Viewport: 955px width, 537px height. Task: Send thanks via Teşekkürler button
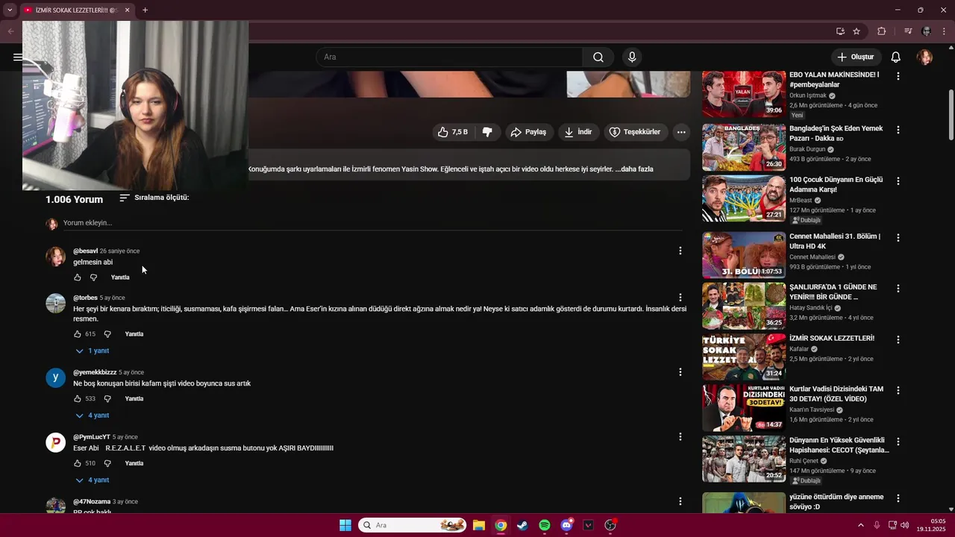(635, 132)
